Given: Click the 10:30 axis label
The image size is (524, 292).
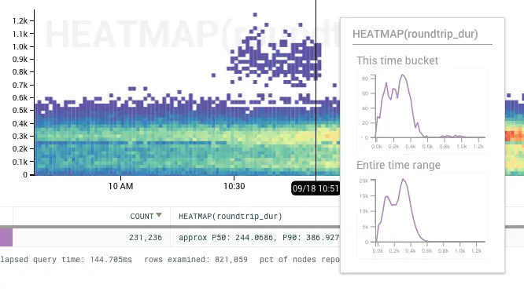Looking at the screenshot, I should pos(234,186).
